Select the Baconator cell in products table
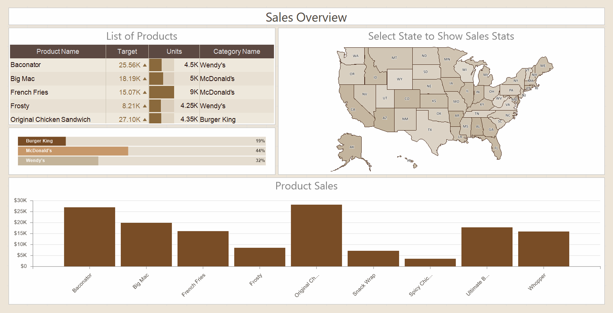613x313 pixels. click(x=58, y=65)
